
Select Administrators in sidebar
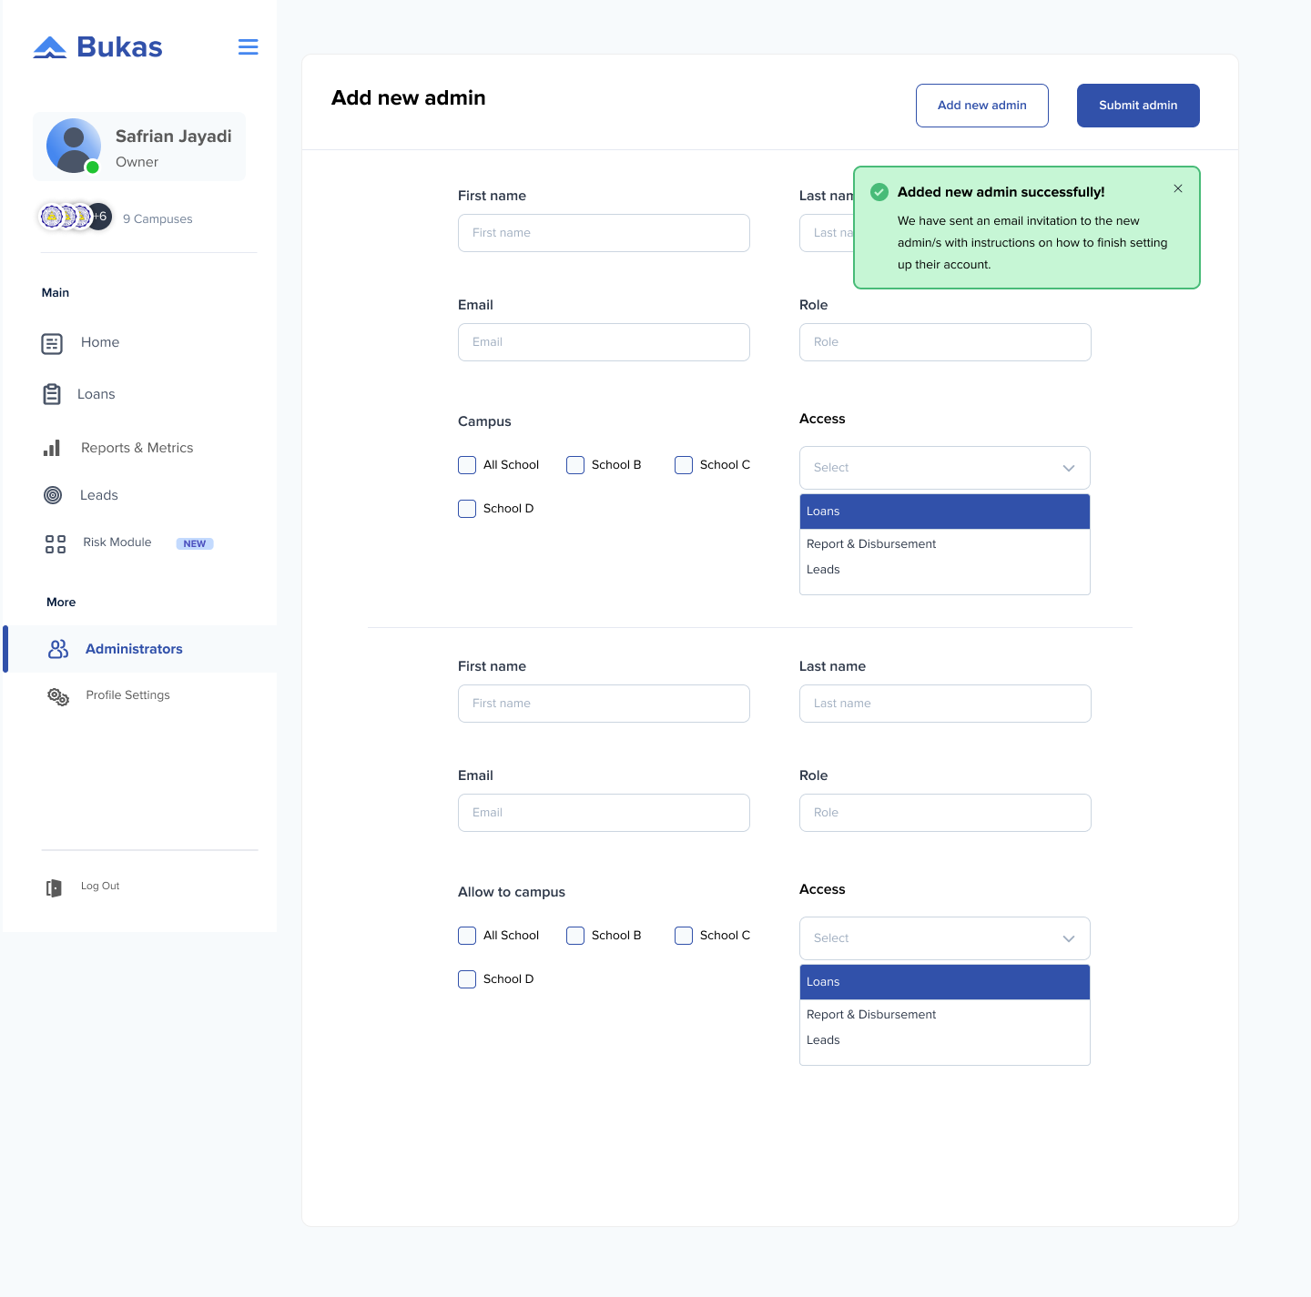141,649
